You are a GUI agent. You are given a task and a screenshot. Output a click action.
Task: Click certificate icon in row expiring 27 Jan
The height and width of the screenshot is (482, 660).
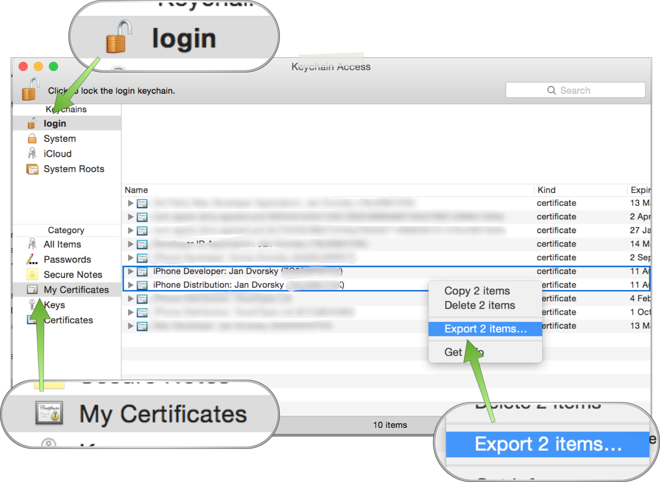[142, 231]
